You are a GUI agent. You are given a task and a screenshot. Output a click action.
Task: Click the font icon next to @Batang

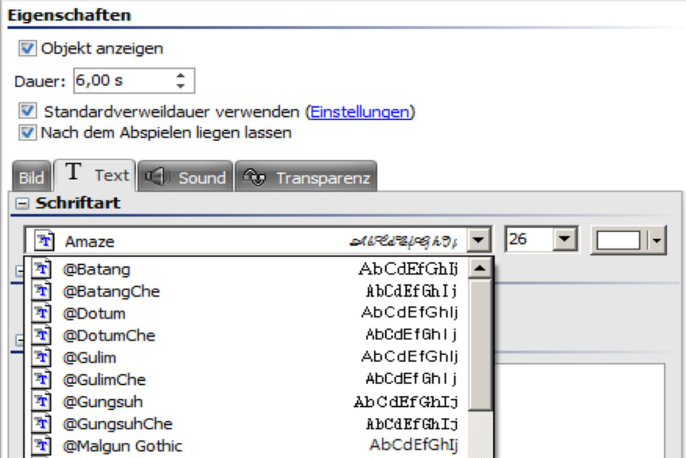pyautogui.click(x=43, y=269)
